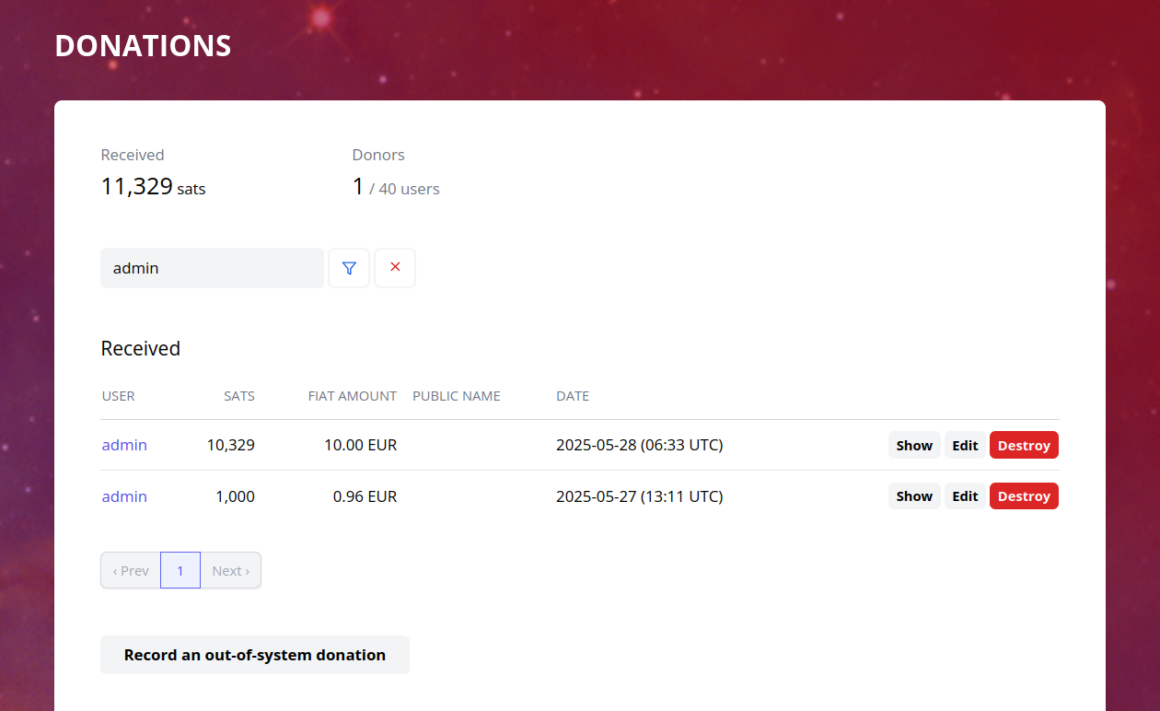Select page 1 in pagination
This screenshot has width=1160, height=711.
click(x=180, y=571)
